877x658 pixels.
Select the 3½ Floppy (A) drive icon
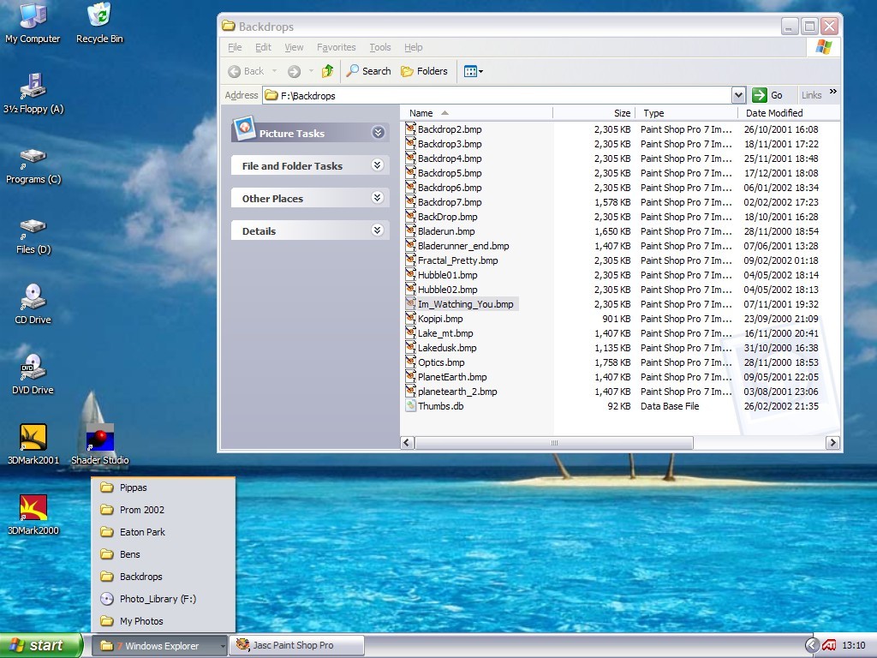33,93
